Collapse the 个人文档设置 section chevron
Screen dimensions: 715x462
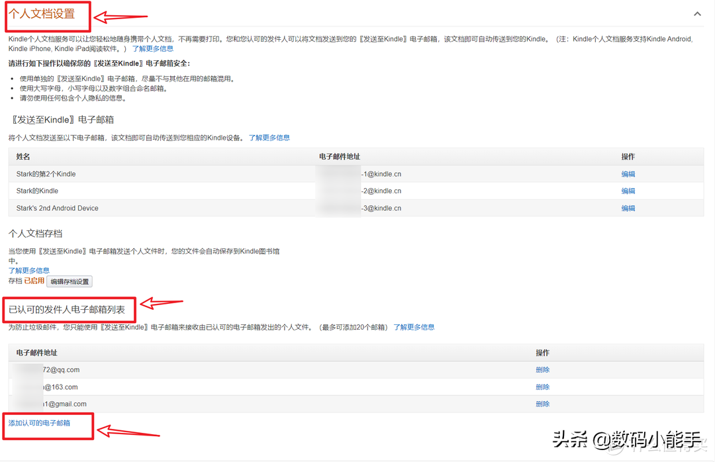(697, 14)
